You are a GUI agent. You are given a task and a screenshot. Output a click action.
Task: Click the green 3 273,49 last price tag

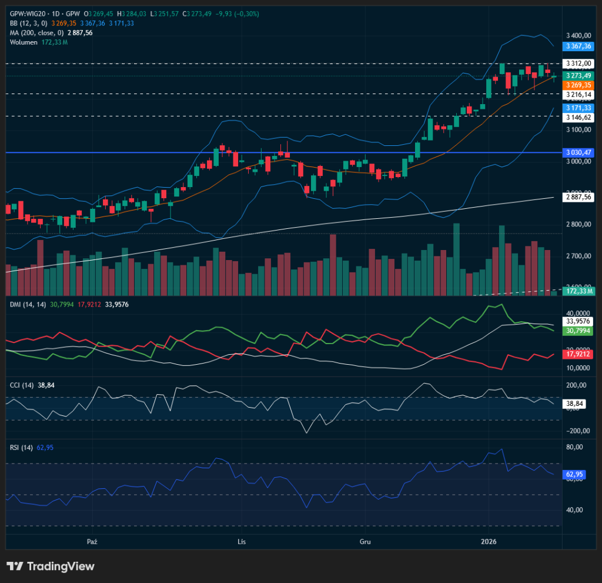pos(578,76)
